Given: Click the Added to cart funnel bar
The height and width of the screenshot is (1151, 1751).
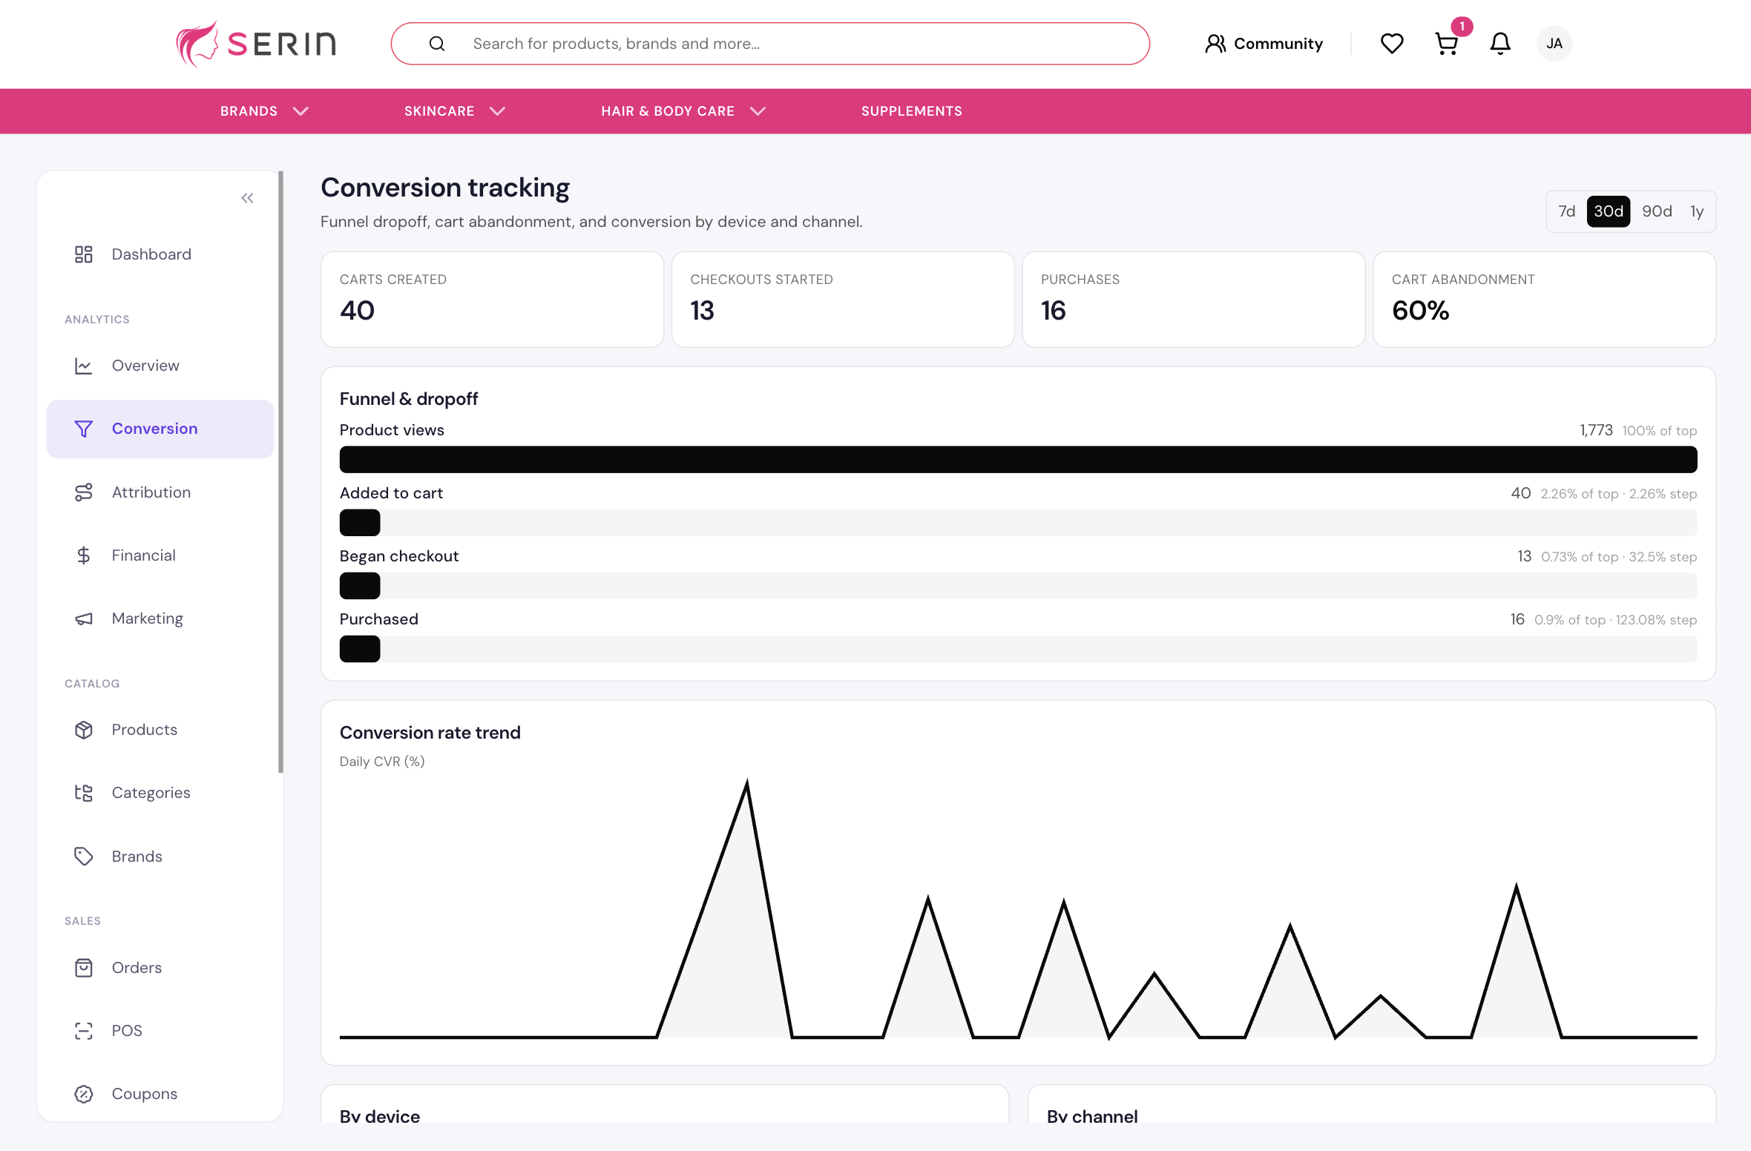Looking at the screenshot, I should tap(1018, 523).
